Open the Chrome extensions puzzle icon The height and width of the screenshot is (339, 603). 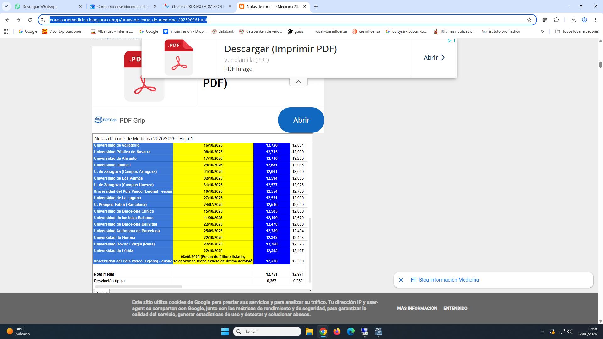pyautogui.click(x=557, y=20)
